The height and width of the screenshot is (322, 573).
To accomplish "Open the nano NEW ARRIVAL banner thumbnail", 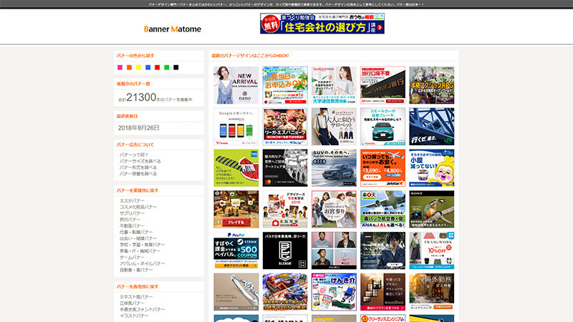I will 236,85.
